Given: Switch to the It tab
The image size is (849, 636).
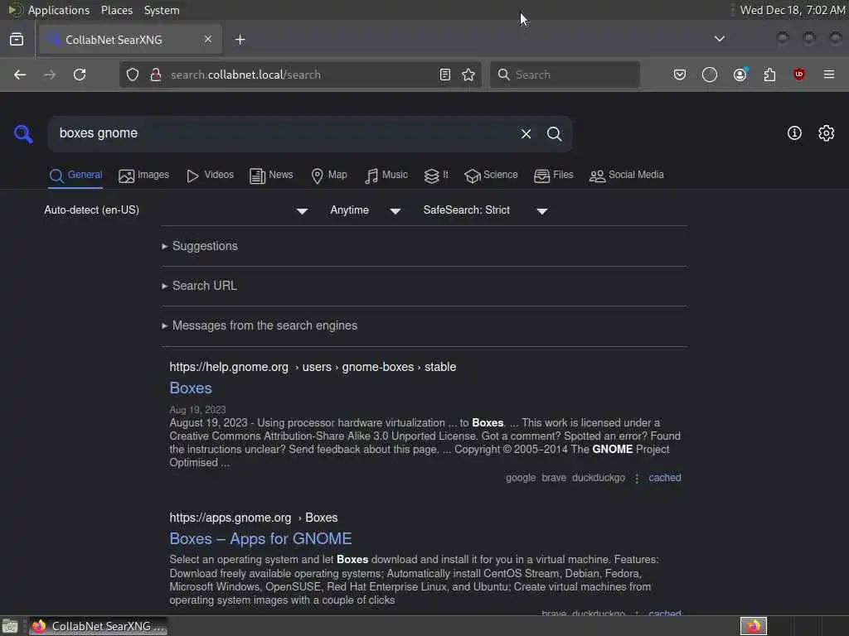Looking at the screenshot, I should [x=436, y=176].
